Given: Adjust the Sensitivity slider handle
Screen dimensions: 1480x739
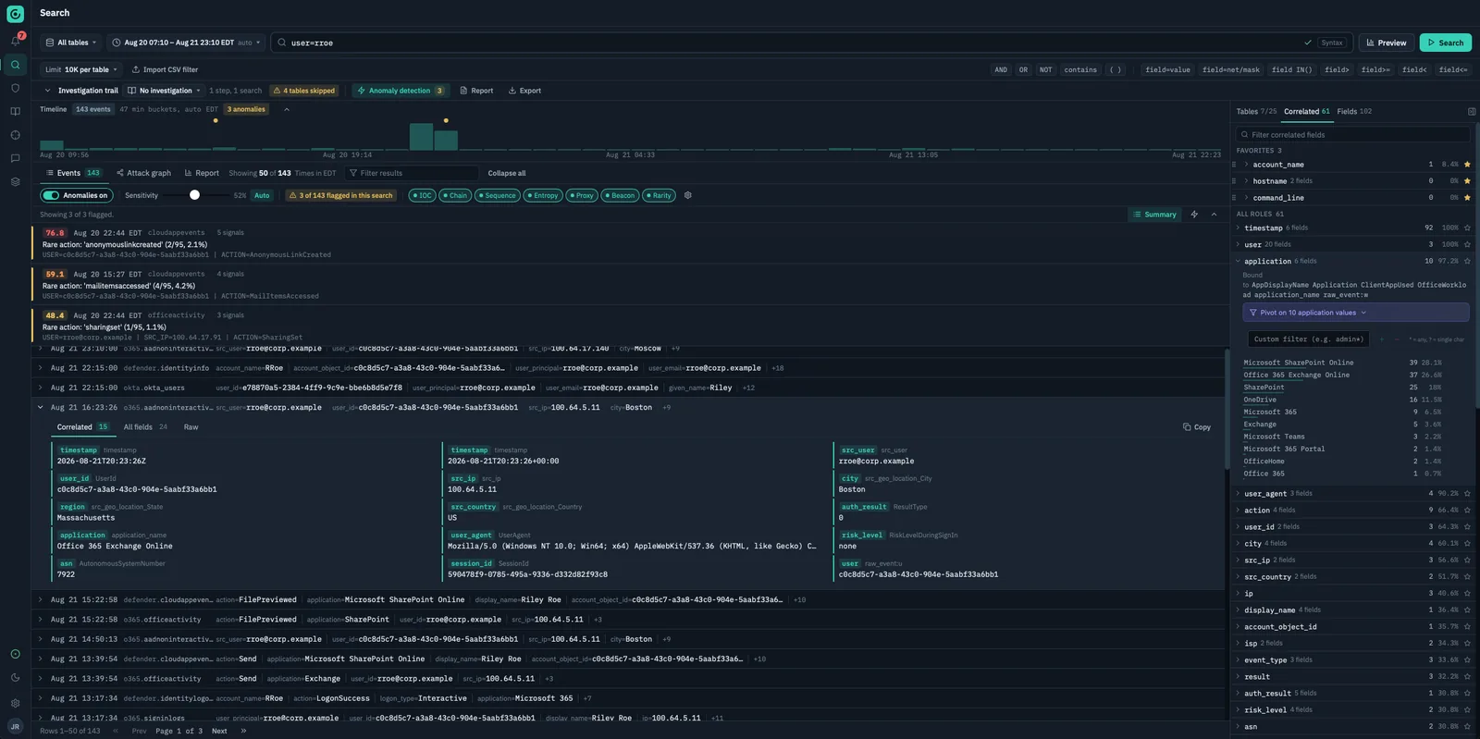Looking at the screenshot, I should coord(194,195).
